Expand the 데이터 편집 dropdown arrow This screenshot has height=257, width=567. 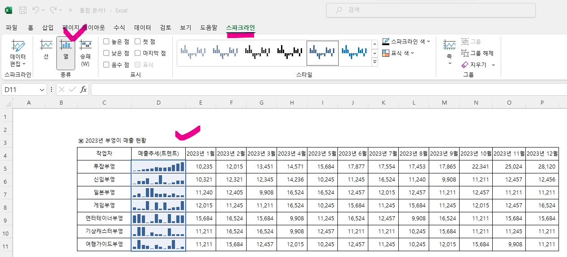pos(24,64)
